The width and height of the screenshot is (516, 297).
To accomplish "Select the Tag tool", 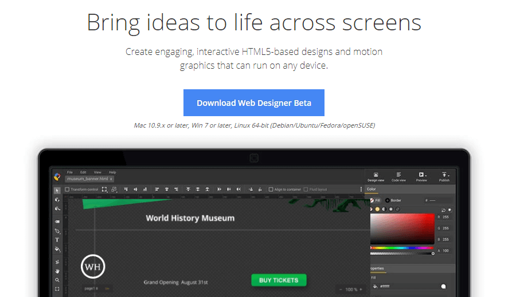I will click(57, 222).
